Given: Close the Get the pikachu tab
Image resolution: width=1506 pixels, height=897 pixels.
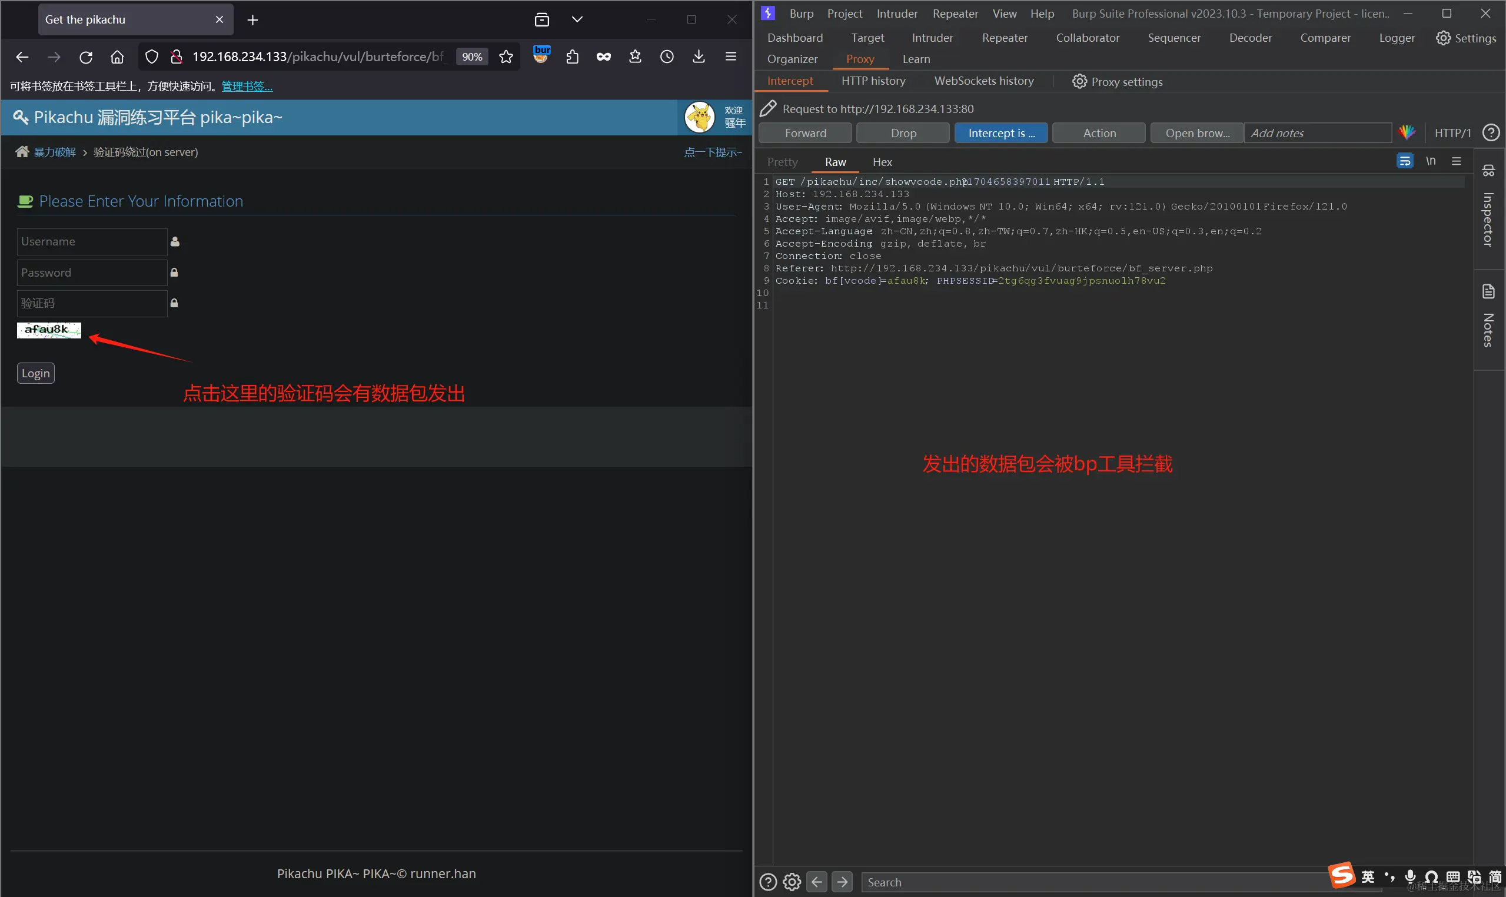Looking at the screenshot, I should (x=220, y=19).
